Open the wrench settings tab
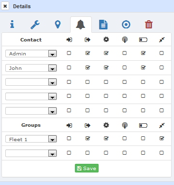 tap(35, 25)
